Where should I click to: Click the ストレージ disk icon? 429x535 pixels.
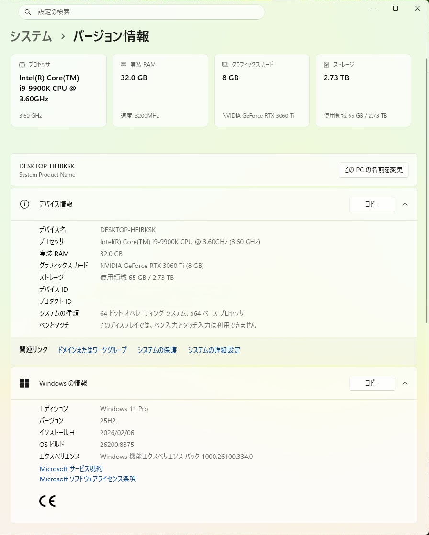pyautogui.click(x=326, y=65)
